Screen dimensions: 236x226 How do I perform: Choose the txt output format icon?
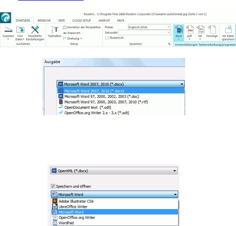click(200, 29)
